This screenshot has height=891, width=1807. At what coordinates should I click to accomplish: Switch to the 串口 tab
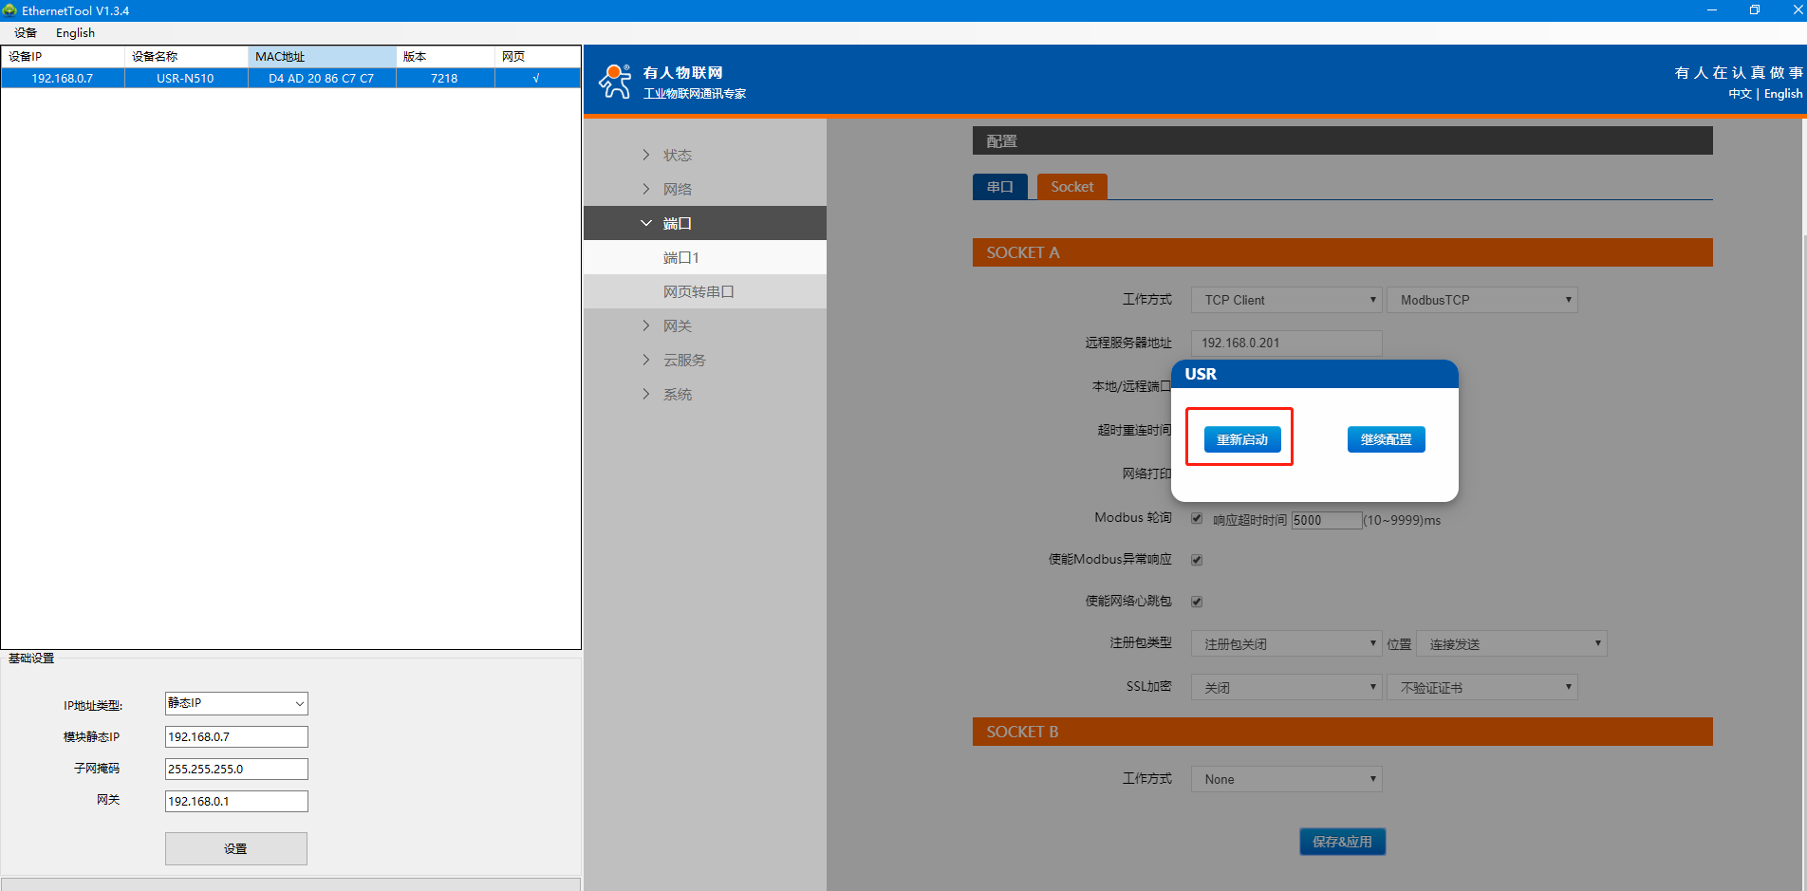pos(999,187)
